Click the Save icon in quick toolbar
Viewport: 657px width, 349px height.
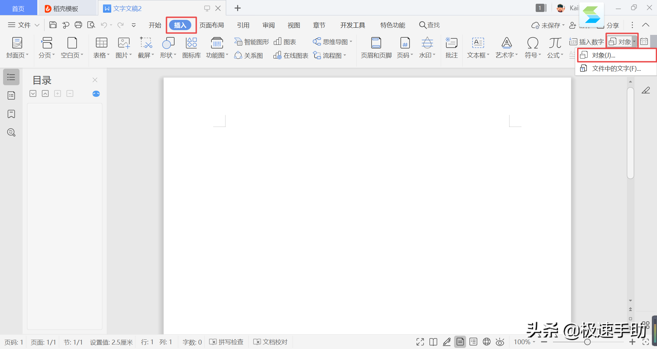[53, 25]
